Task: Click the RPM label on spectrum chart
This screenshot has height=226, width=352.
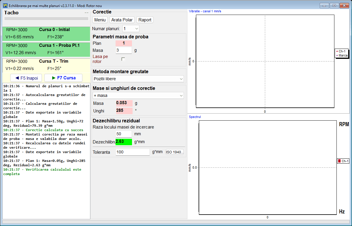Action: pos(344,124)
